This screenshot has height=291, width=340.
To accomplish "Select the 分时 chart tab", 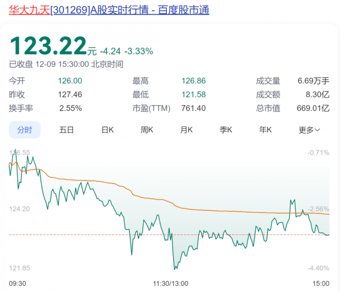I will [25, 130].
